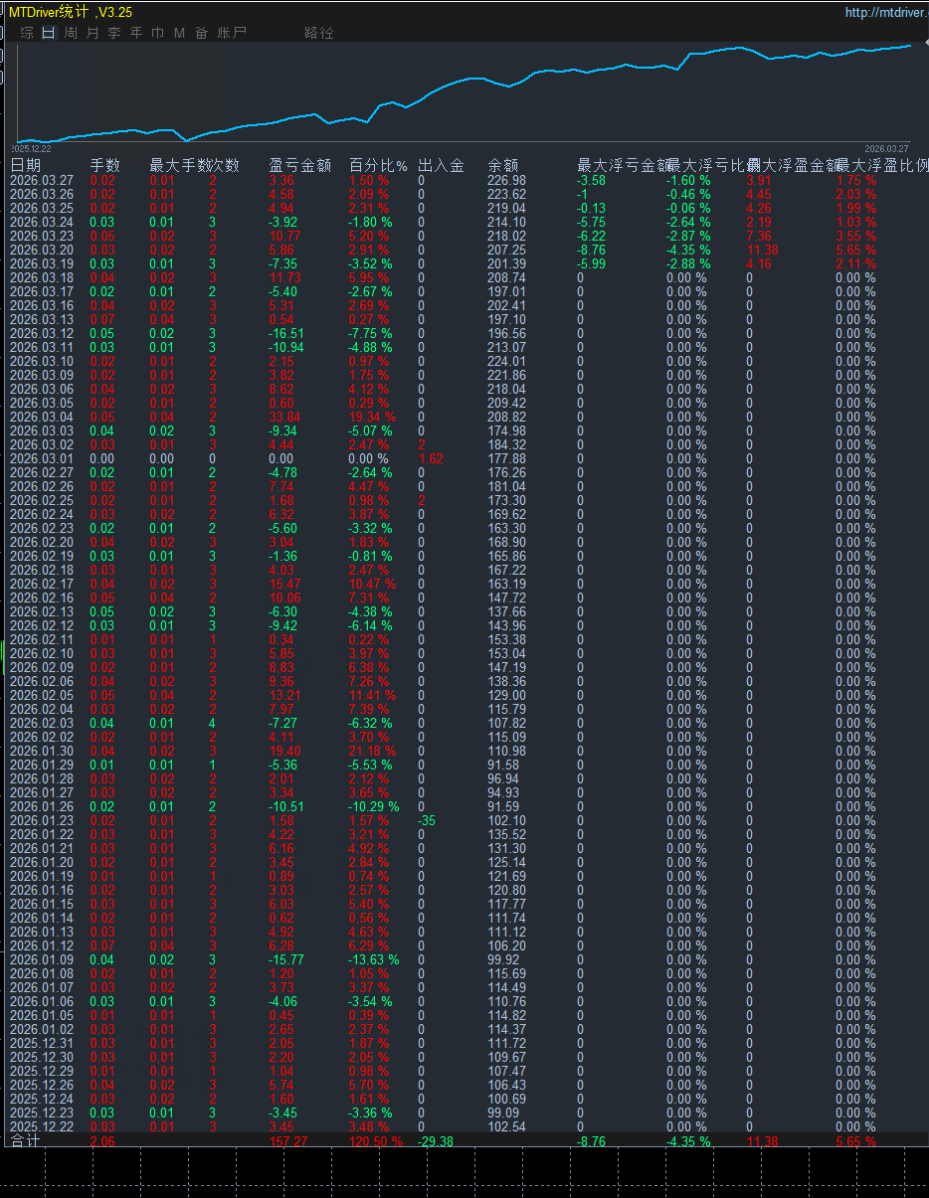
Task: Click the 2025.12.22 chart start date marker
Action: (30, 148)
